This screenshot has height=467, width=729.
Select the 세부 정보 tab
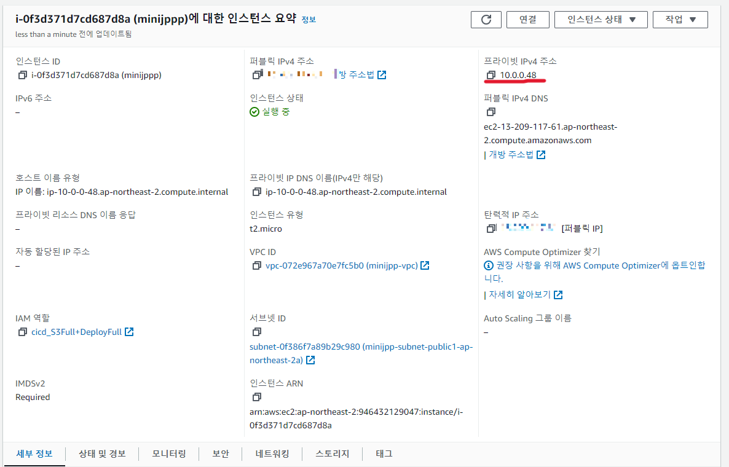34,453
